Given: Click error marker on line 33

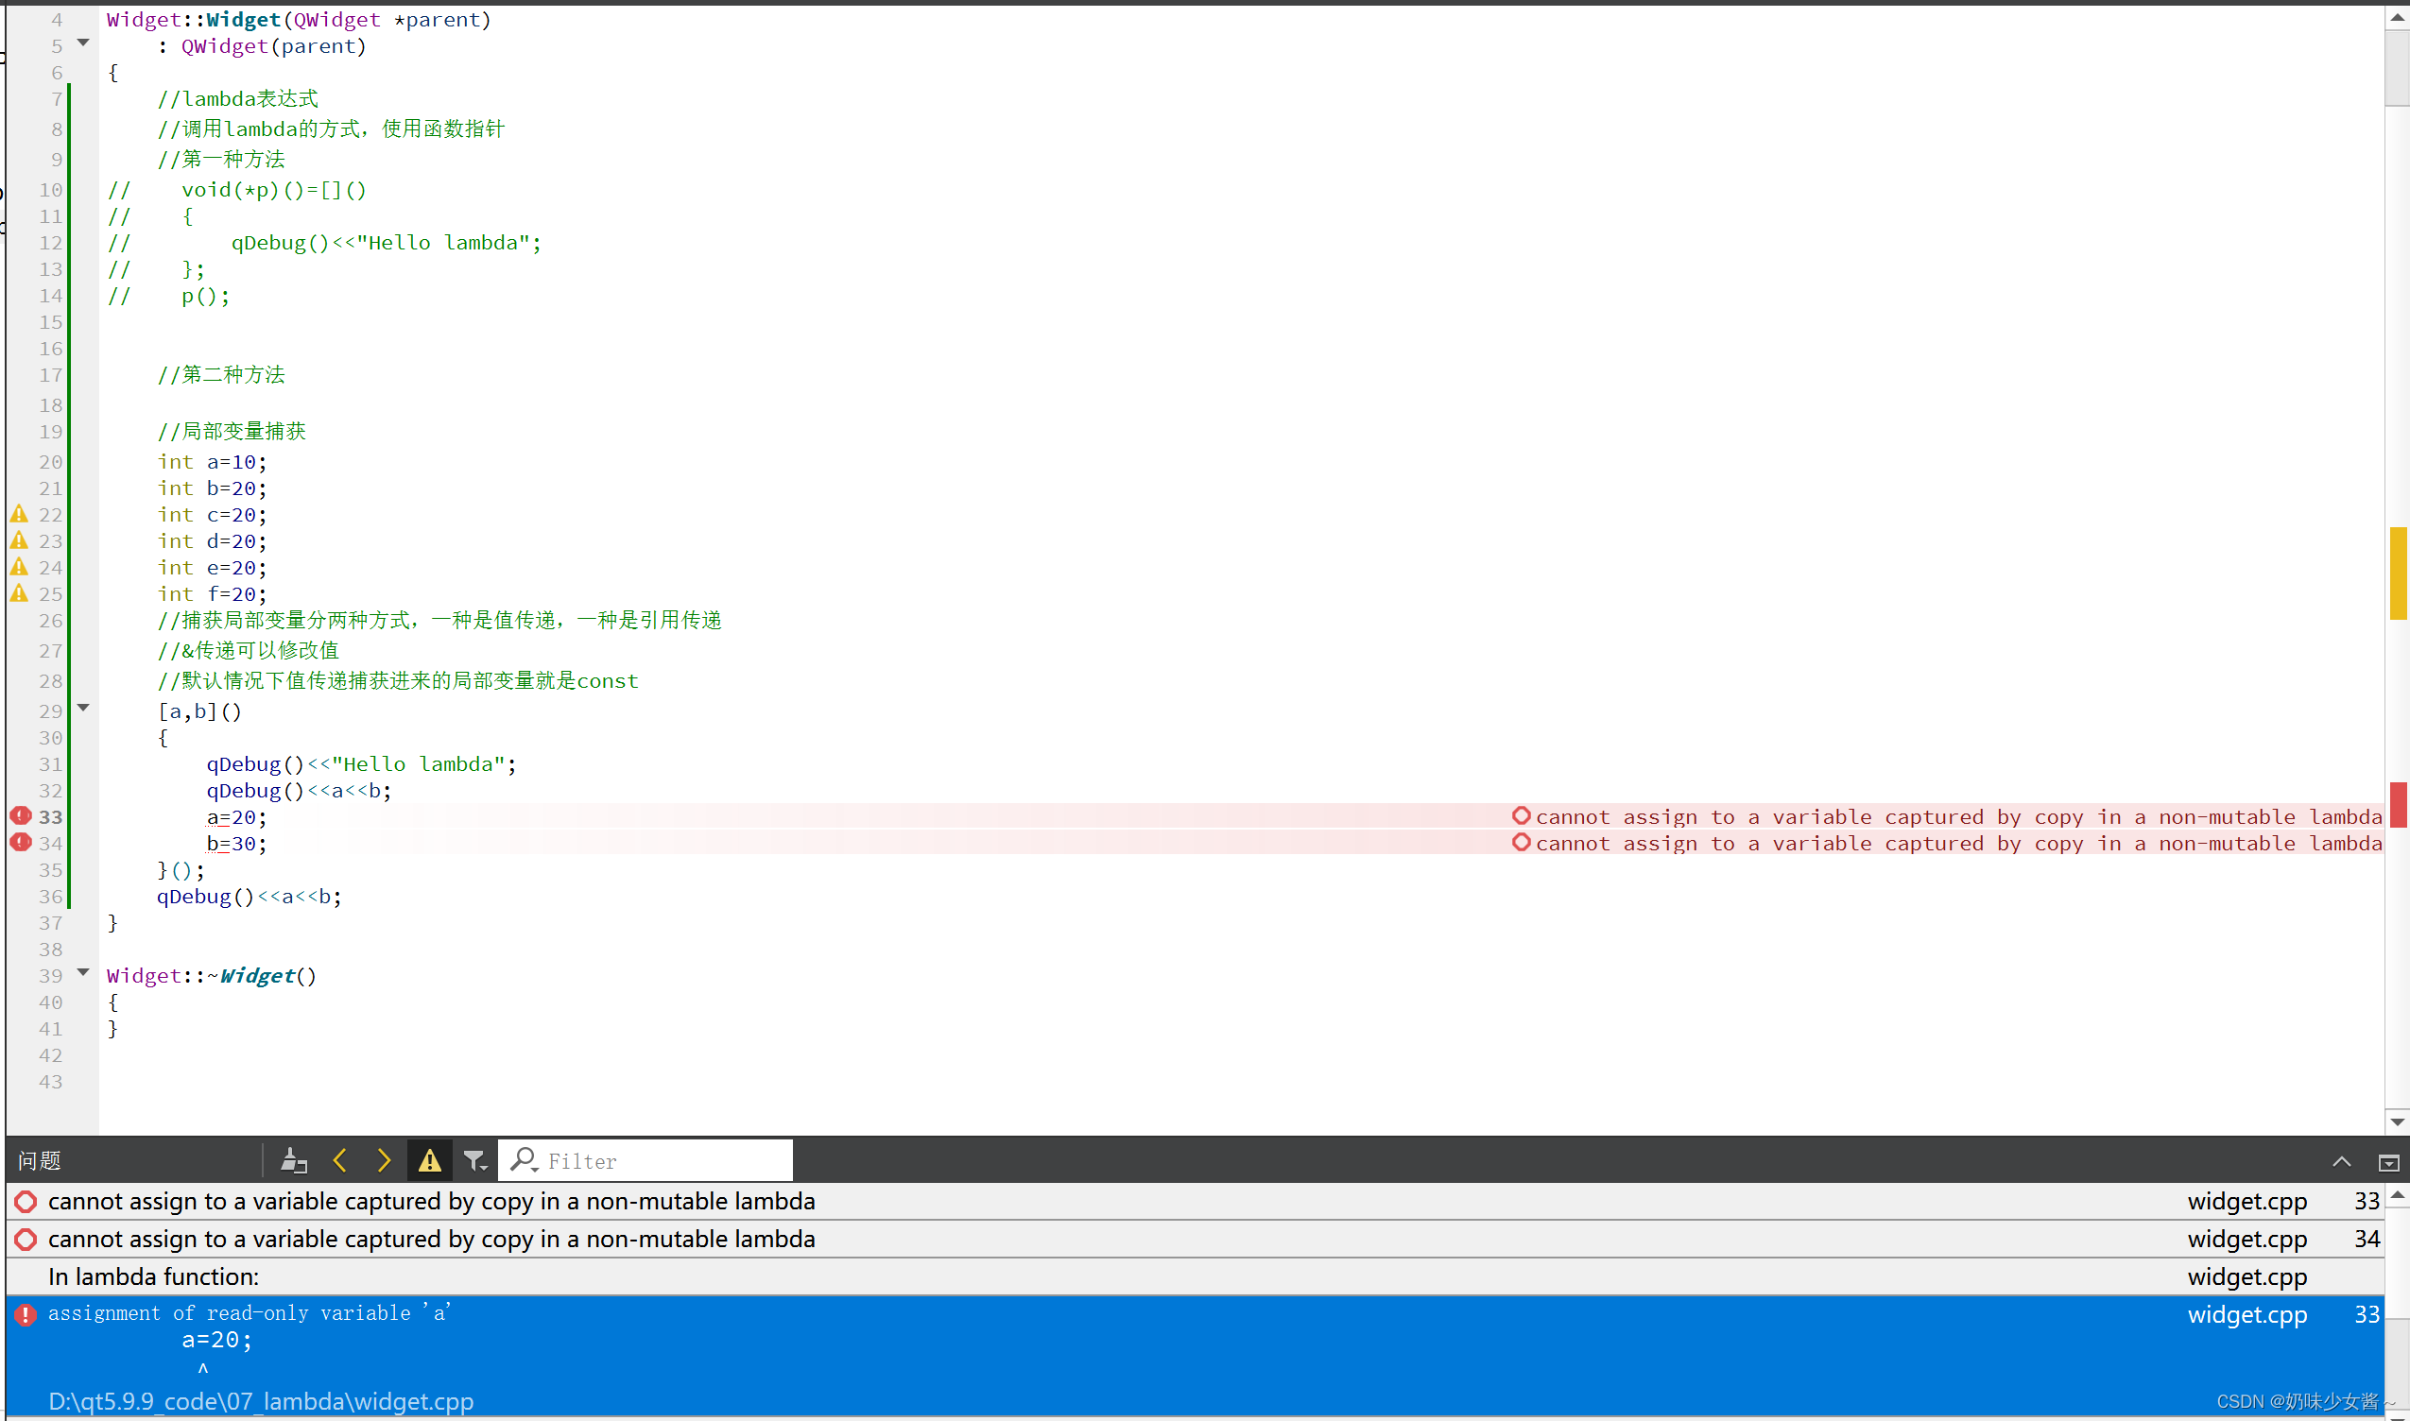Looking at the screenshot, I should [x=20, y=815].
